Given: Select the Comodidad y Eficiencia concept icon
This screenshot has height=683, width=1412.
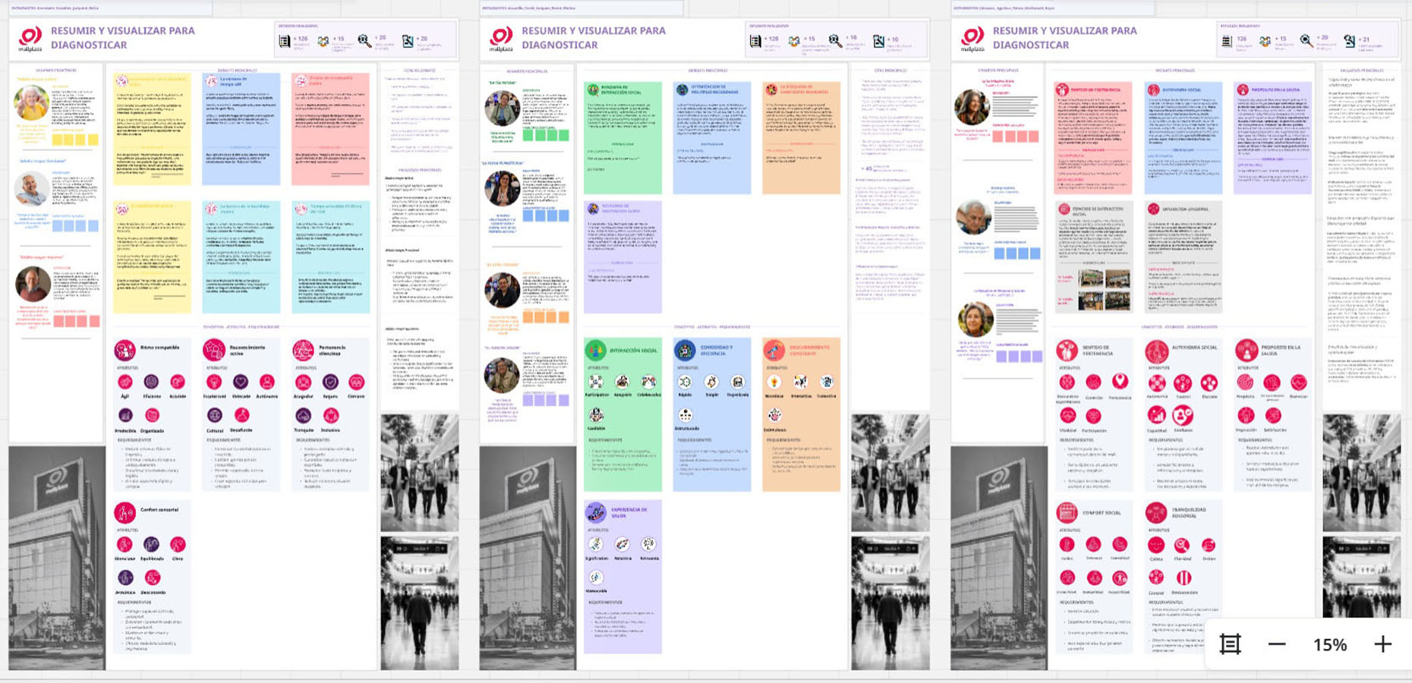Looking at the screenshot, I should coord(685,350).
